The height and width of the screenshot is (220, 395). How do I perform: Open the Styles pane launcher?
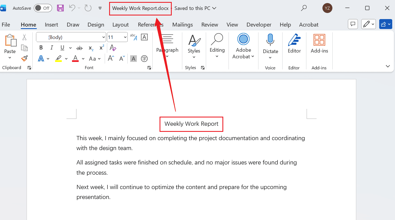click(x=202, y=68)
